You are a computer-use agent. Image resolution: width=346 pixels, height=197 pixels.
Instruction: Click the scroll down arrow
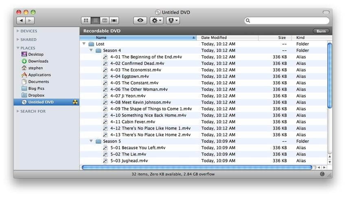click(x=330, y=162)
